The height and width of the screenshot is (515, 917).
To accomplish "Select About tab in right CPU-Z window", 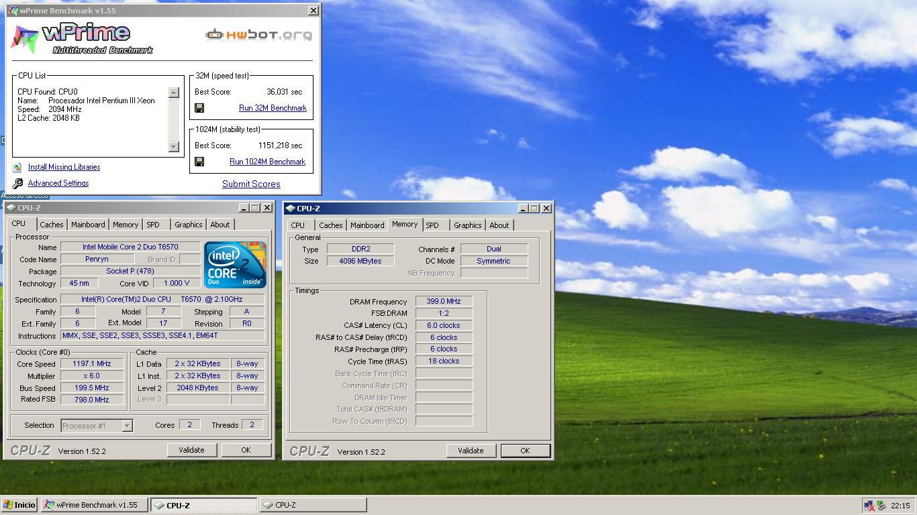I will pyautogui.click(x=499, y=225).
